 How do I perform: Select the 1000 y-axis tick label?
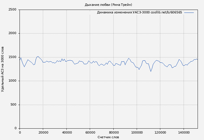pos(12,81)
